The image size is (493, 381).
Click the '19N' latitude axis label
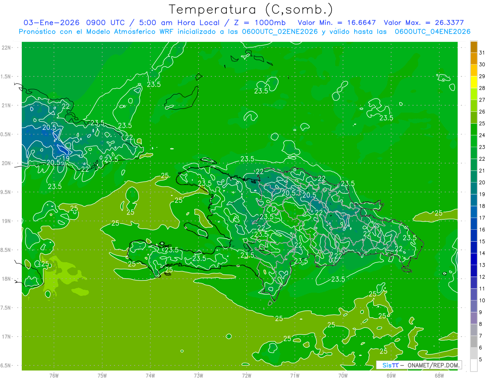[6, 221]
